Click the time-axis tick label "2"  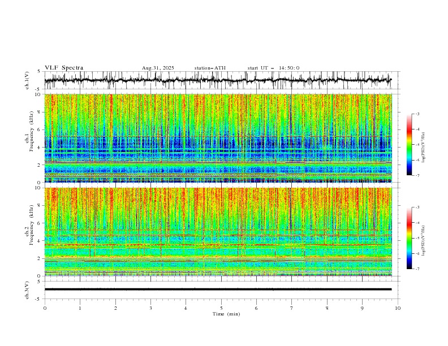pos(115,308)
